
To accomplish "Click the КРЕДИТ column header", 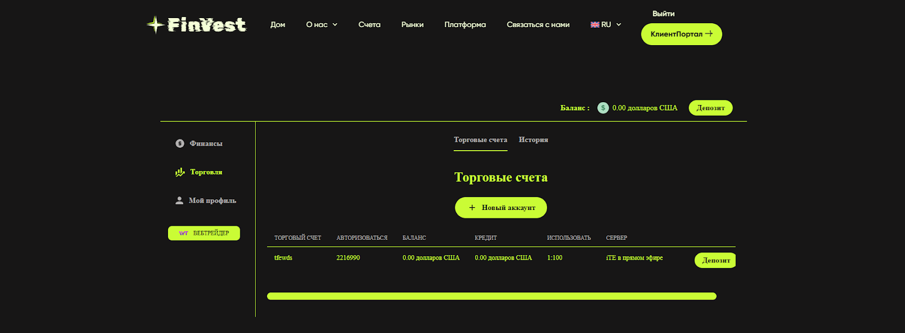I will point(485,238).
